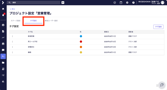Screen dimensions: 167x90
Task: Switch to the 参加ユーザー設定 tab
Action: (51, 21)
